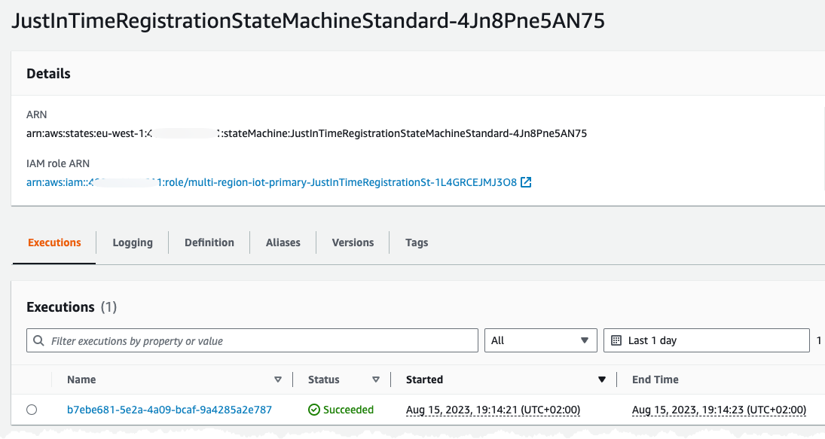
Task: Open the All status filter dropdown
Action: pos(540,340)
